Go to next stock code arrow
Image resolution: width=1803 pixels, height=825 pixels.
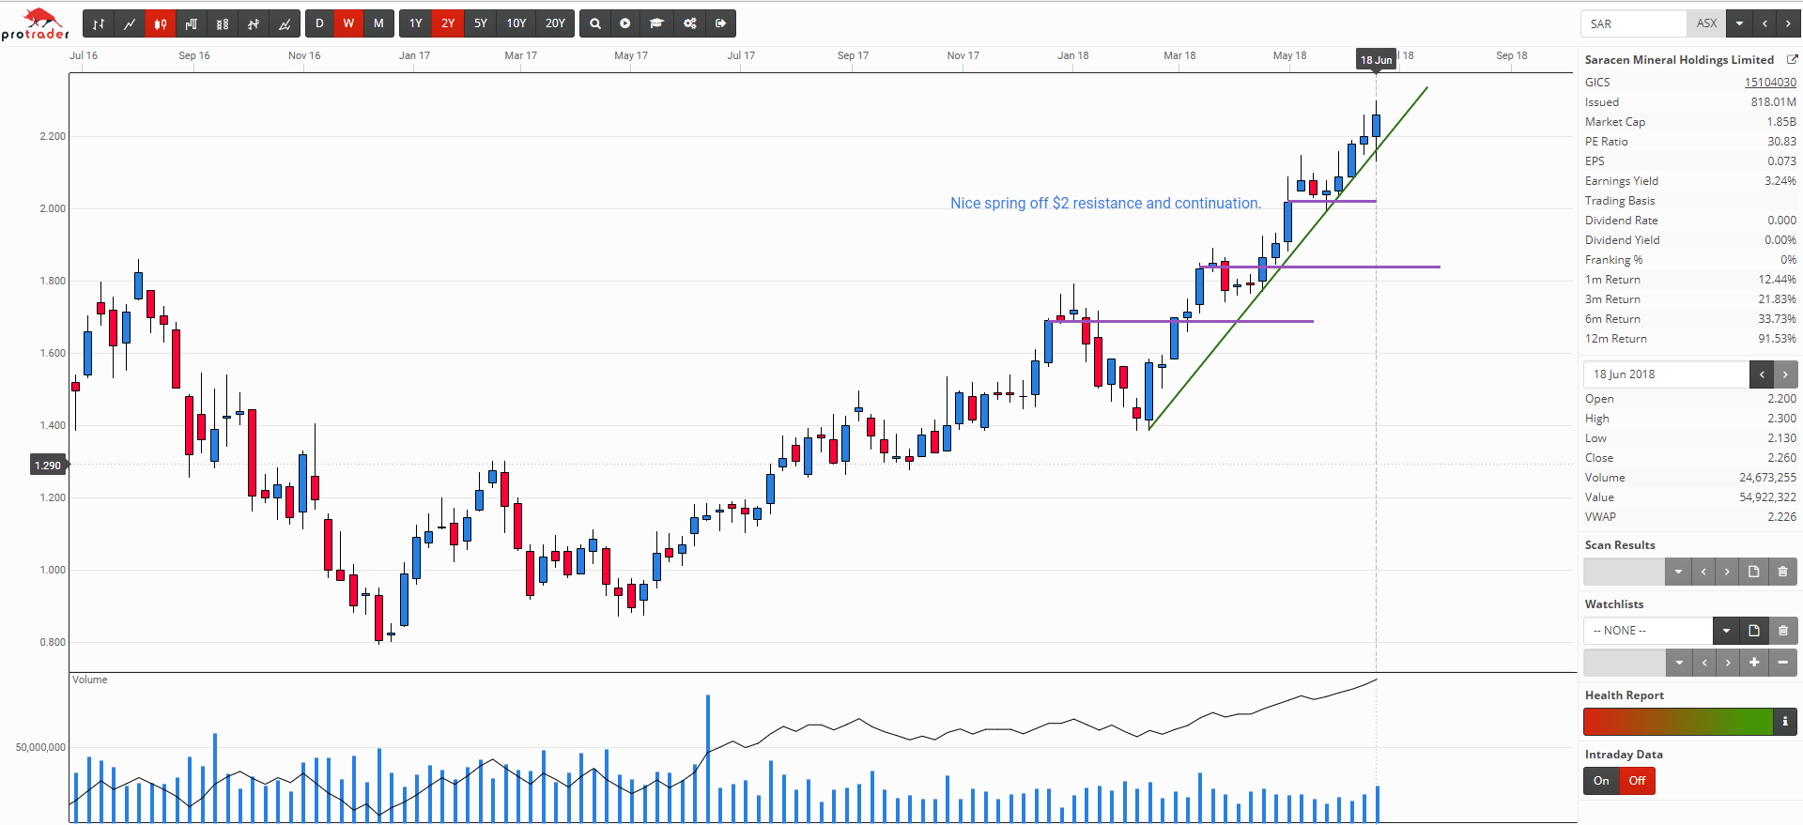pyautogui.click(x=1786, y=23)
